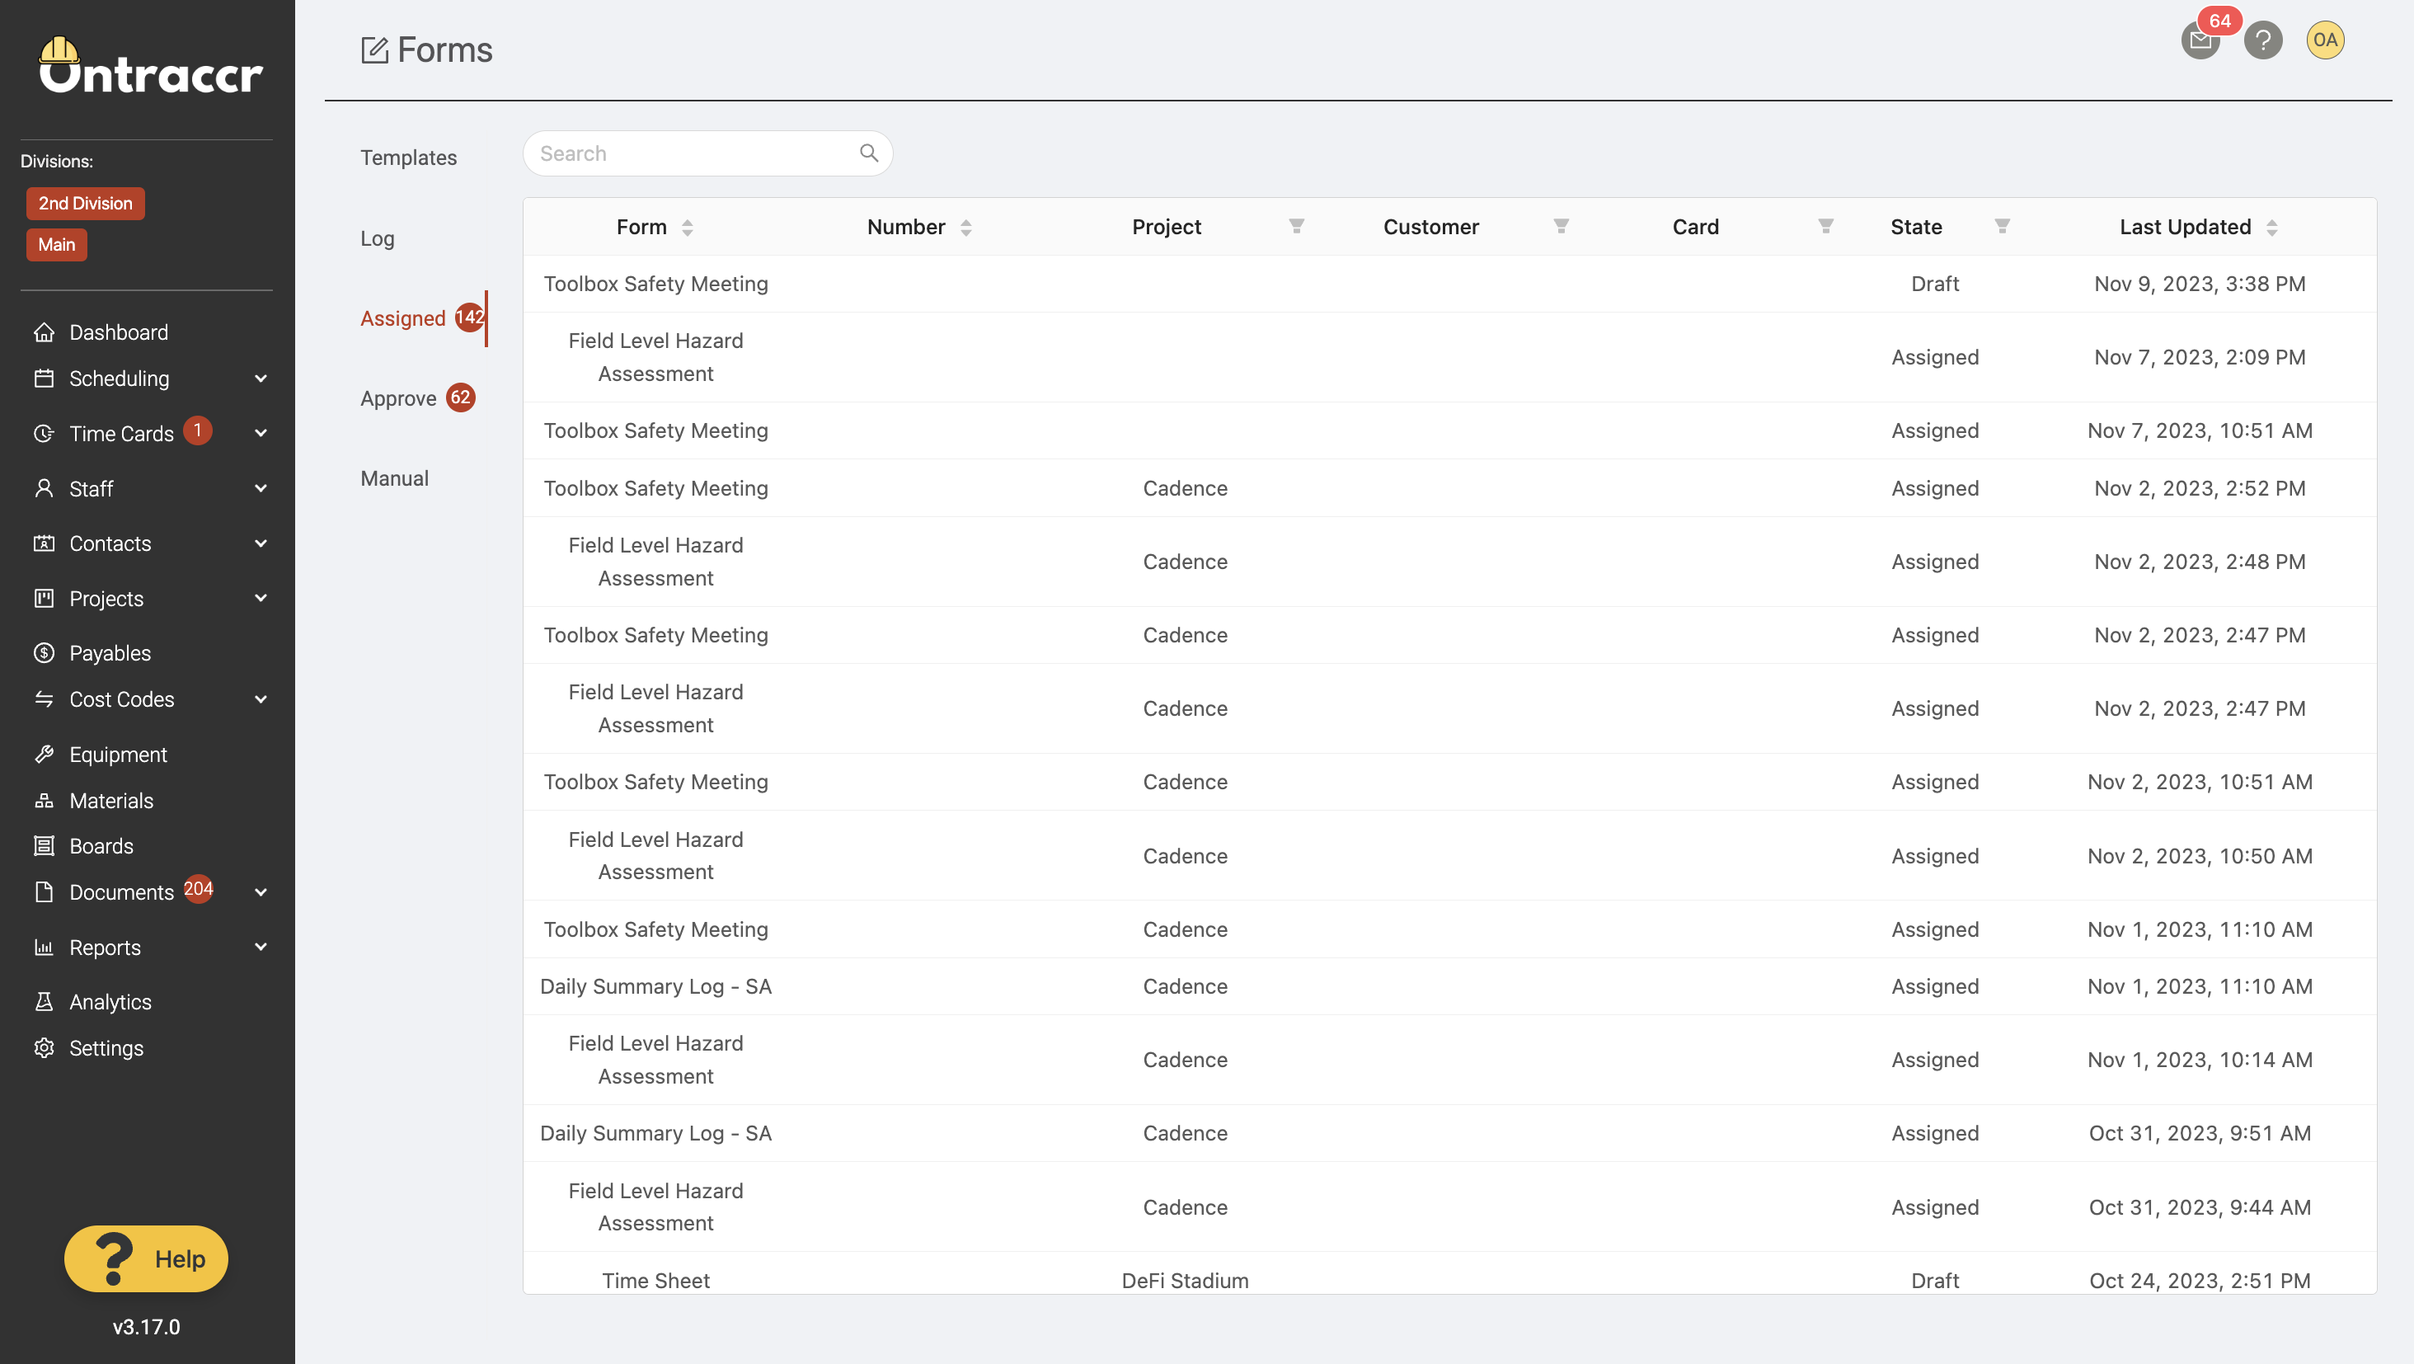Filter the Project column
Screen dimensions: 2414x1364
coord(1296,226)
